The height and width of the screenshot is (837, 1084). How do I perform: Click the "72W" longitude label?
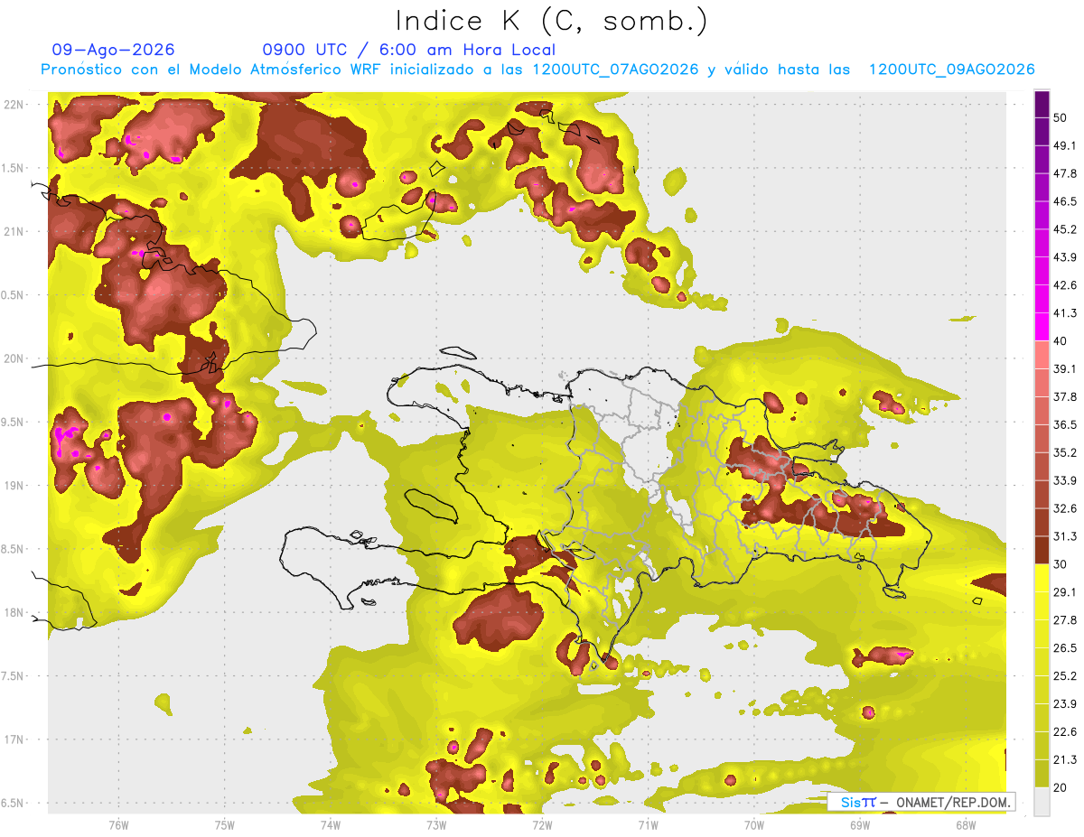click(542, 823)
